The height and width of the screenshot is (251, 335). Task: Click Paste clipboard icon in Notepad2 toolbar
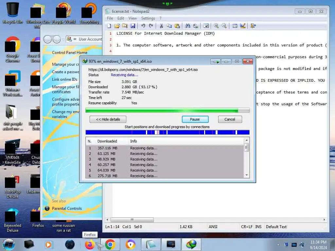177,26
